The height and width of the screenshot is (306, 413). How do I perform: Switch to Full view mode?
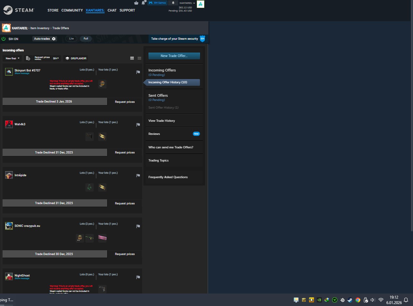pyautogui.click(x=86, y=39)
